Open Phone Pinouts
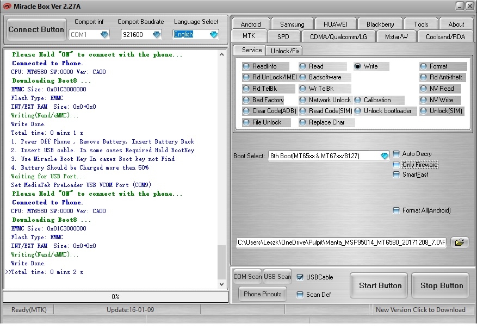 tap(263, 294)
